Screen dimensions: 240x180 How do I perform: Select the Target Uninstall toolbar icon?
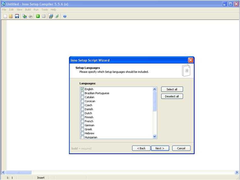57,16
